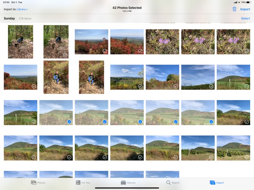
Task: Open the blue sky photo with green tree at right
Action: click(162, 77)
